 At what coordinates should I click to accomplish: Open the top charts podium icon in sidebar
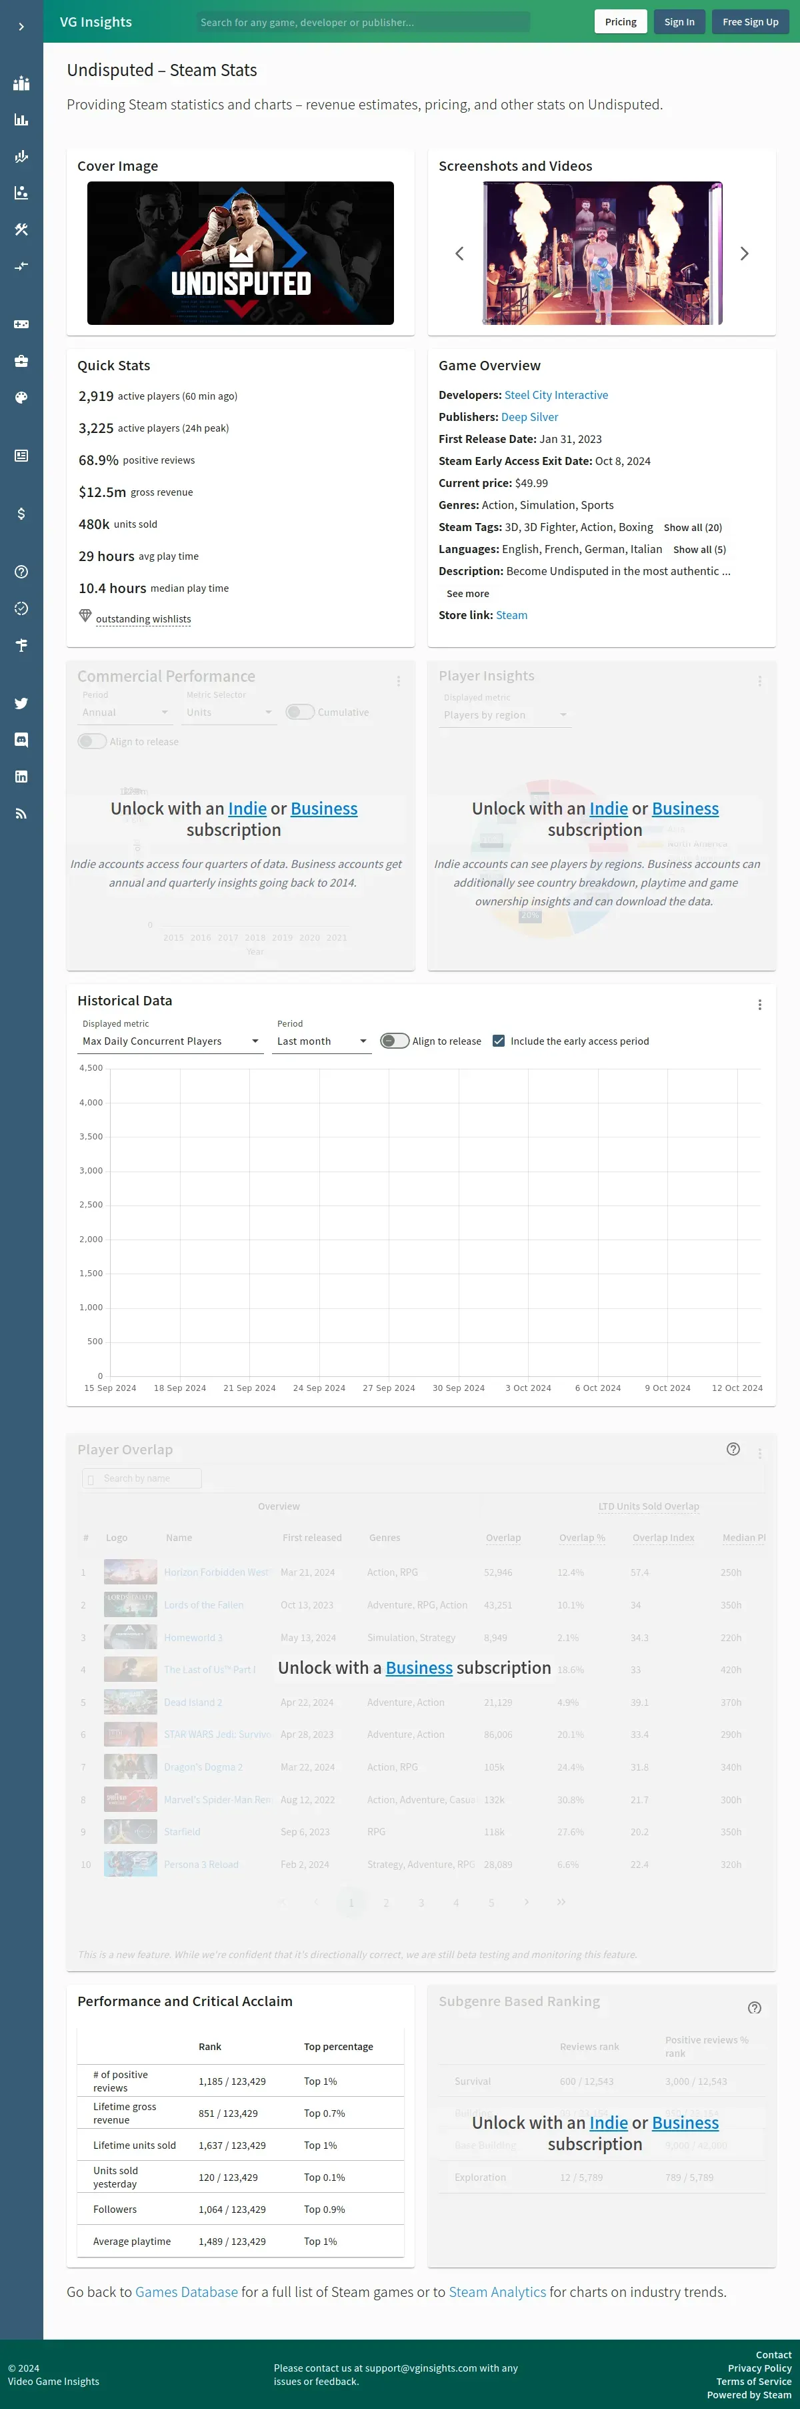(x=21, y=83)
